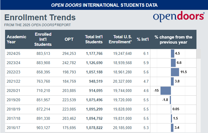Select the Total Int'l Students header

coord(94,39)
